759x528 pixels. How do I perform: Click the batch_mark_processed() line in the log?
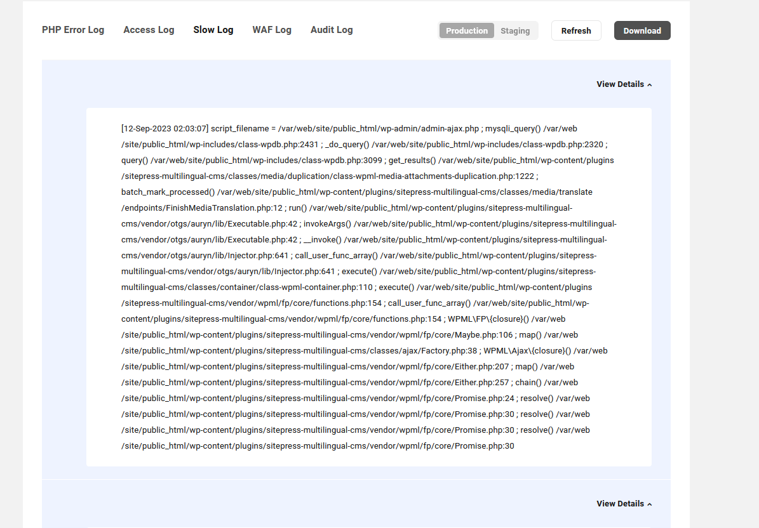click(357, 192)
